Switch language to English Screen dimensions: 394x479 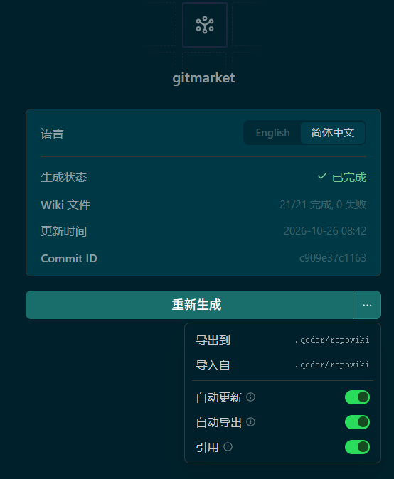[x=272, y=133]
